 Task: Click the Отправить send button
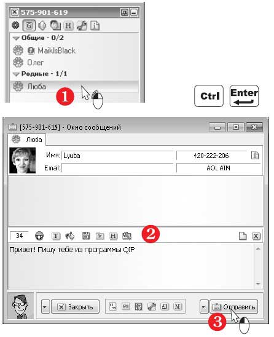[233, 307]
